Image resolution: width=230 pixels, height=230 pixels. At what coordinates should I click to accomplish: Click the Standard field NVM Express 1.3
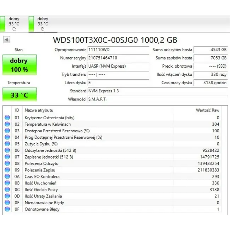(x=158, y=91)
